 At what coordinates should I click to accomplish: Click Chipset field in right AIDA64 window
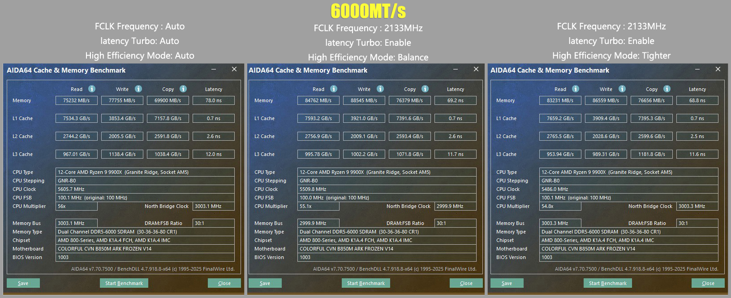click(629, 240)
